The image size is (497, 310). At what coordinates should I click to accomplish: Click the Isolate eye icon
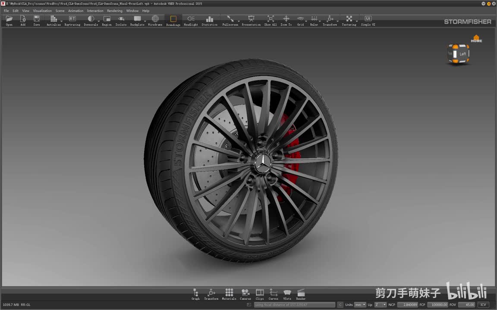pos(121,19)
